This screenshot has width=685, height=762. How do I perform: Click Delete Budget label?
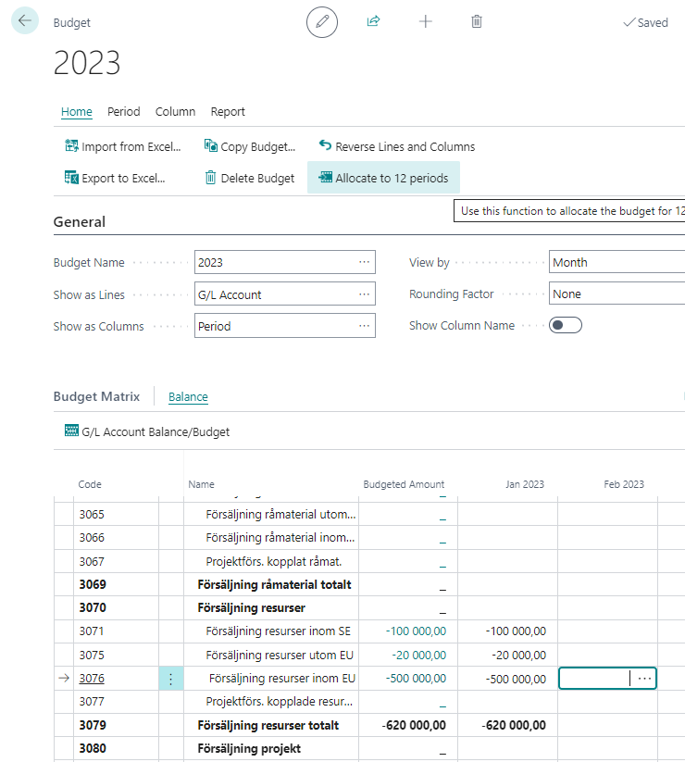[257, 179]
